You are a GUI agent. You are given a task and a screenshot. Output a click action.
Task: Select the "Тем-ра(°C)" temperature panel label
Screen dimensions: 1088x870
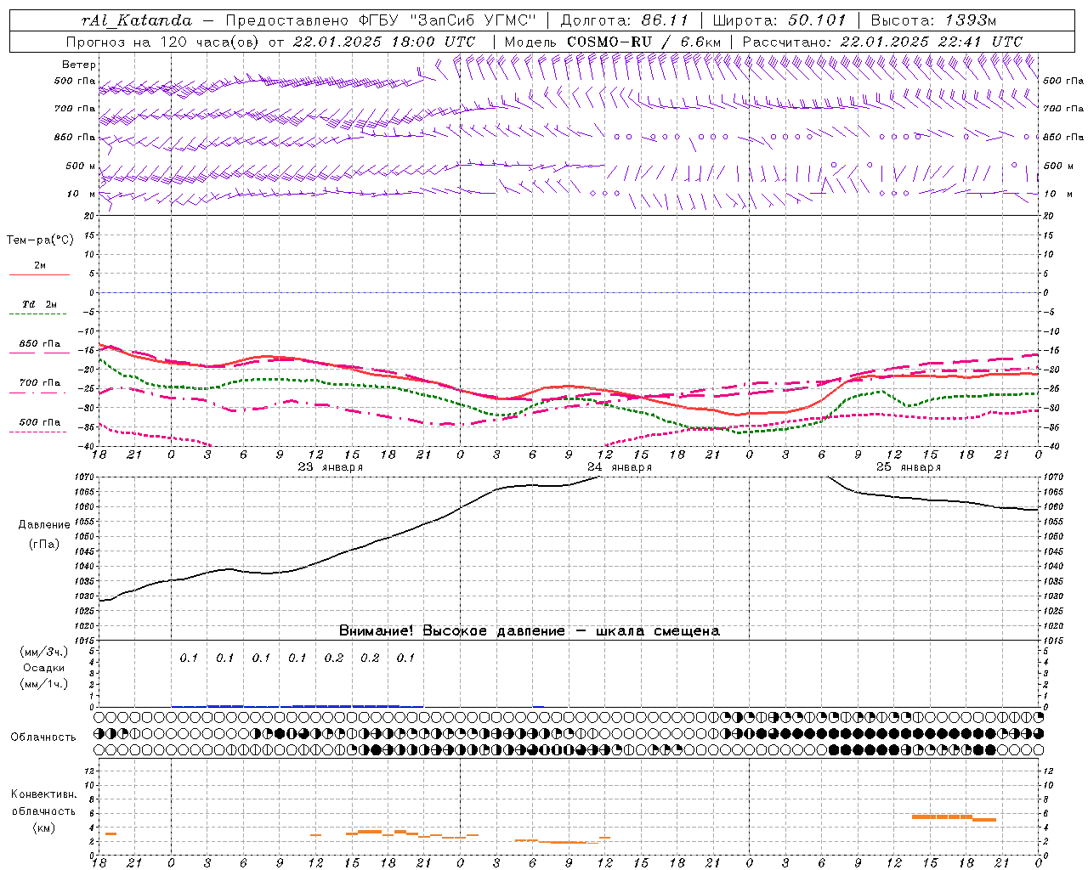pyautogui.click(x=40, y=240)
